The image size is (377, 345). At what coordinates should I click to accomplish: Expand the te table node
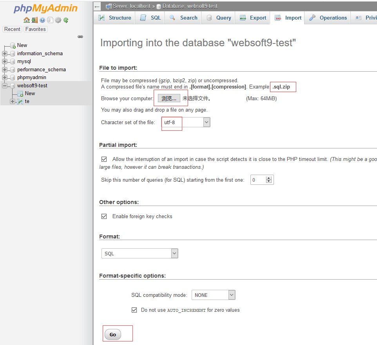13,102
